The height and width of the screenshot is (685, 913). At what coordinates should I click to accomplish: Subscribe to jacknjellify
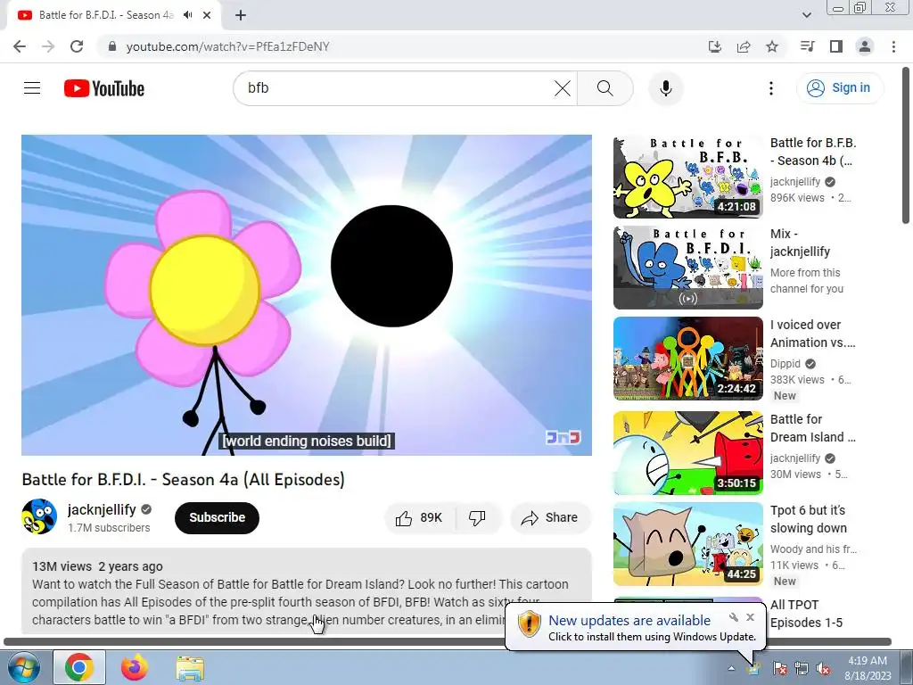(x=217, y=517)
